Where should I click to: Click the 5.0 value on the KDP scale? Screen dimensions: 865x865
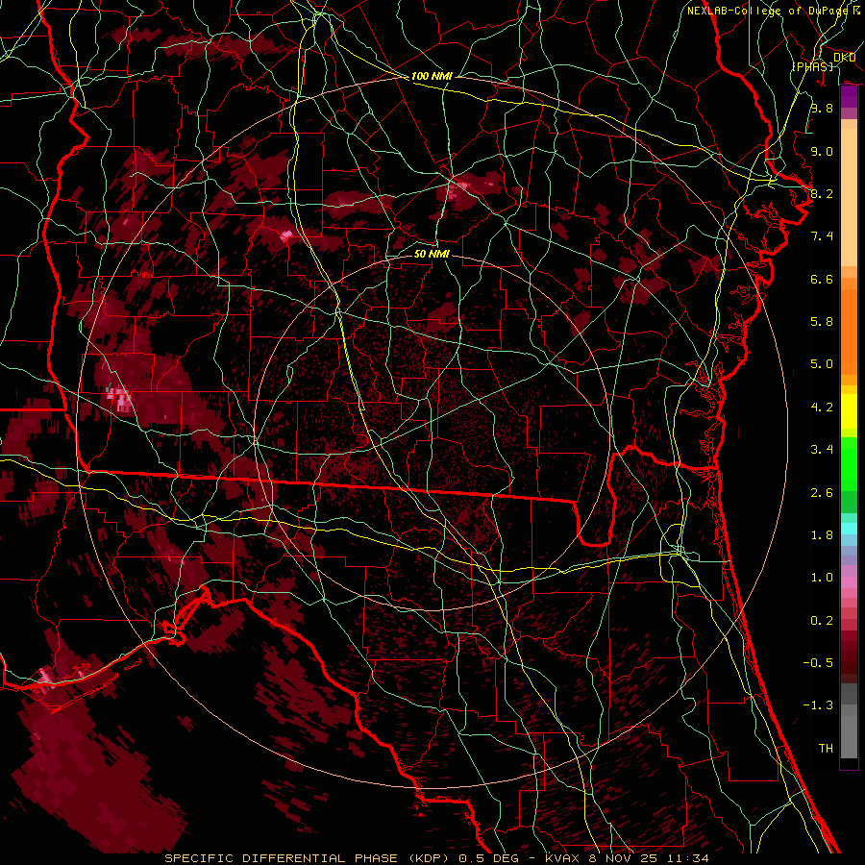[822, 364]
